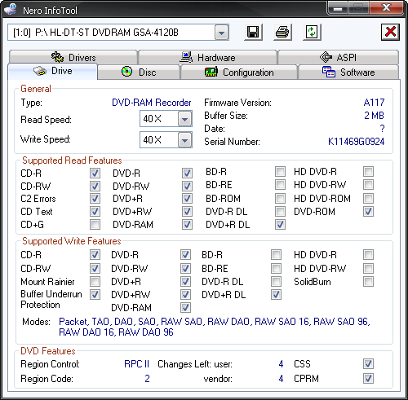Click serial number K11469G0924
The image size is (408, 400).
[x=357, y=142]
